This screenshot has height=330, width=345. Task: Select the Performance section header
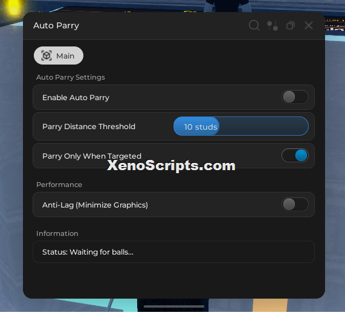tap(59, 185)
